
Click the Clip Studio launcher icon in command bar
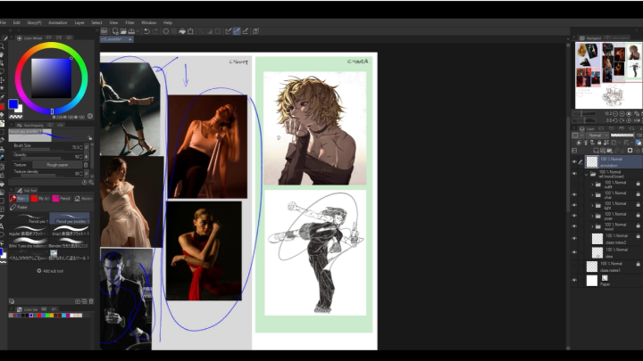click(x=104, y=31)
